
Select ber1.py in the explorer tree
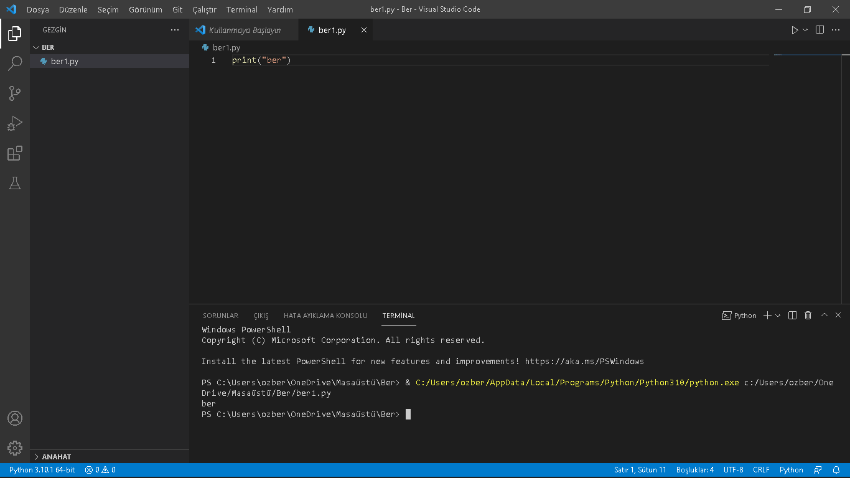(x=65, y=61)
